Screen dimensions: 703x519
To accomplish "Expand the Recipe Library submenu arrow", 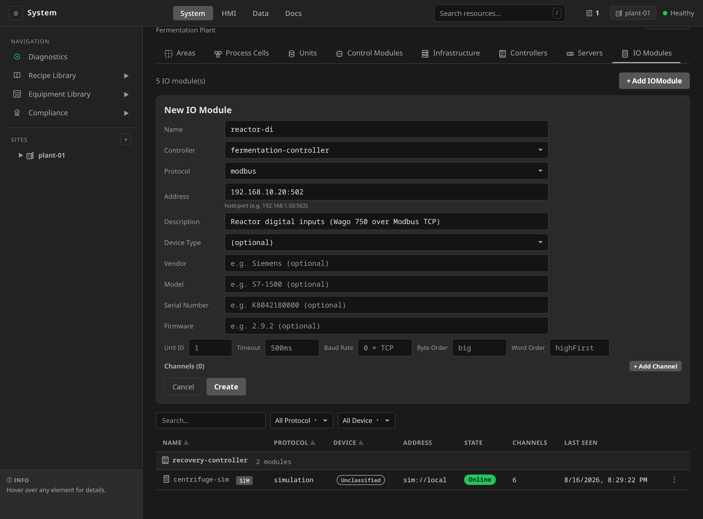I will coord(126,76).
